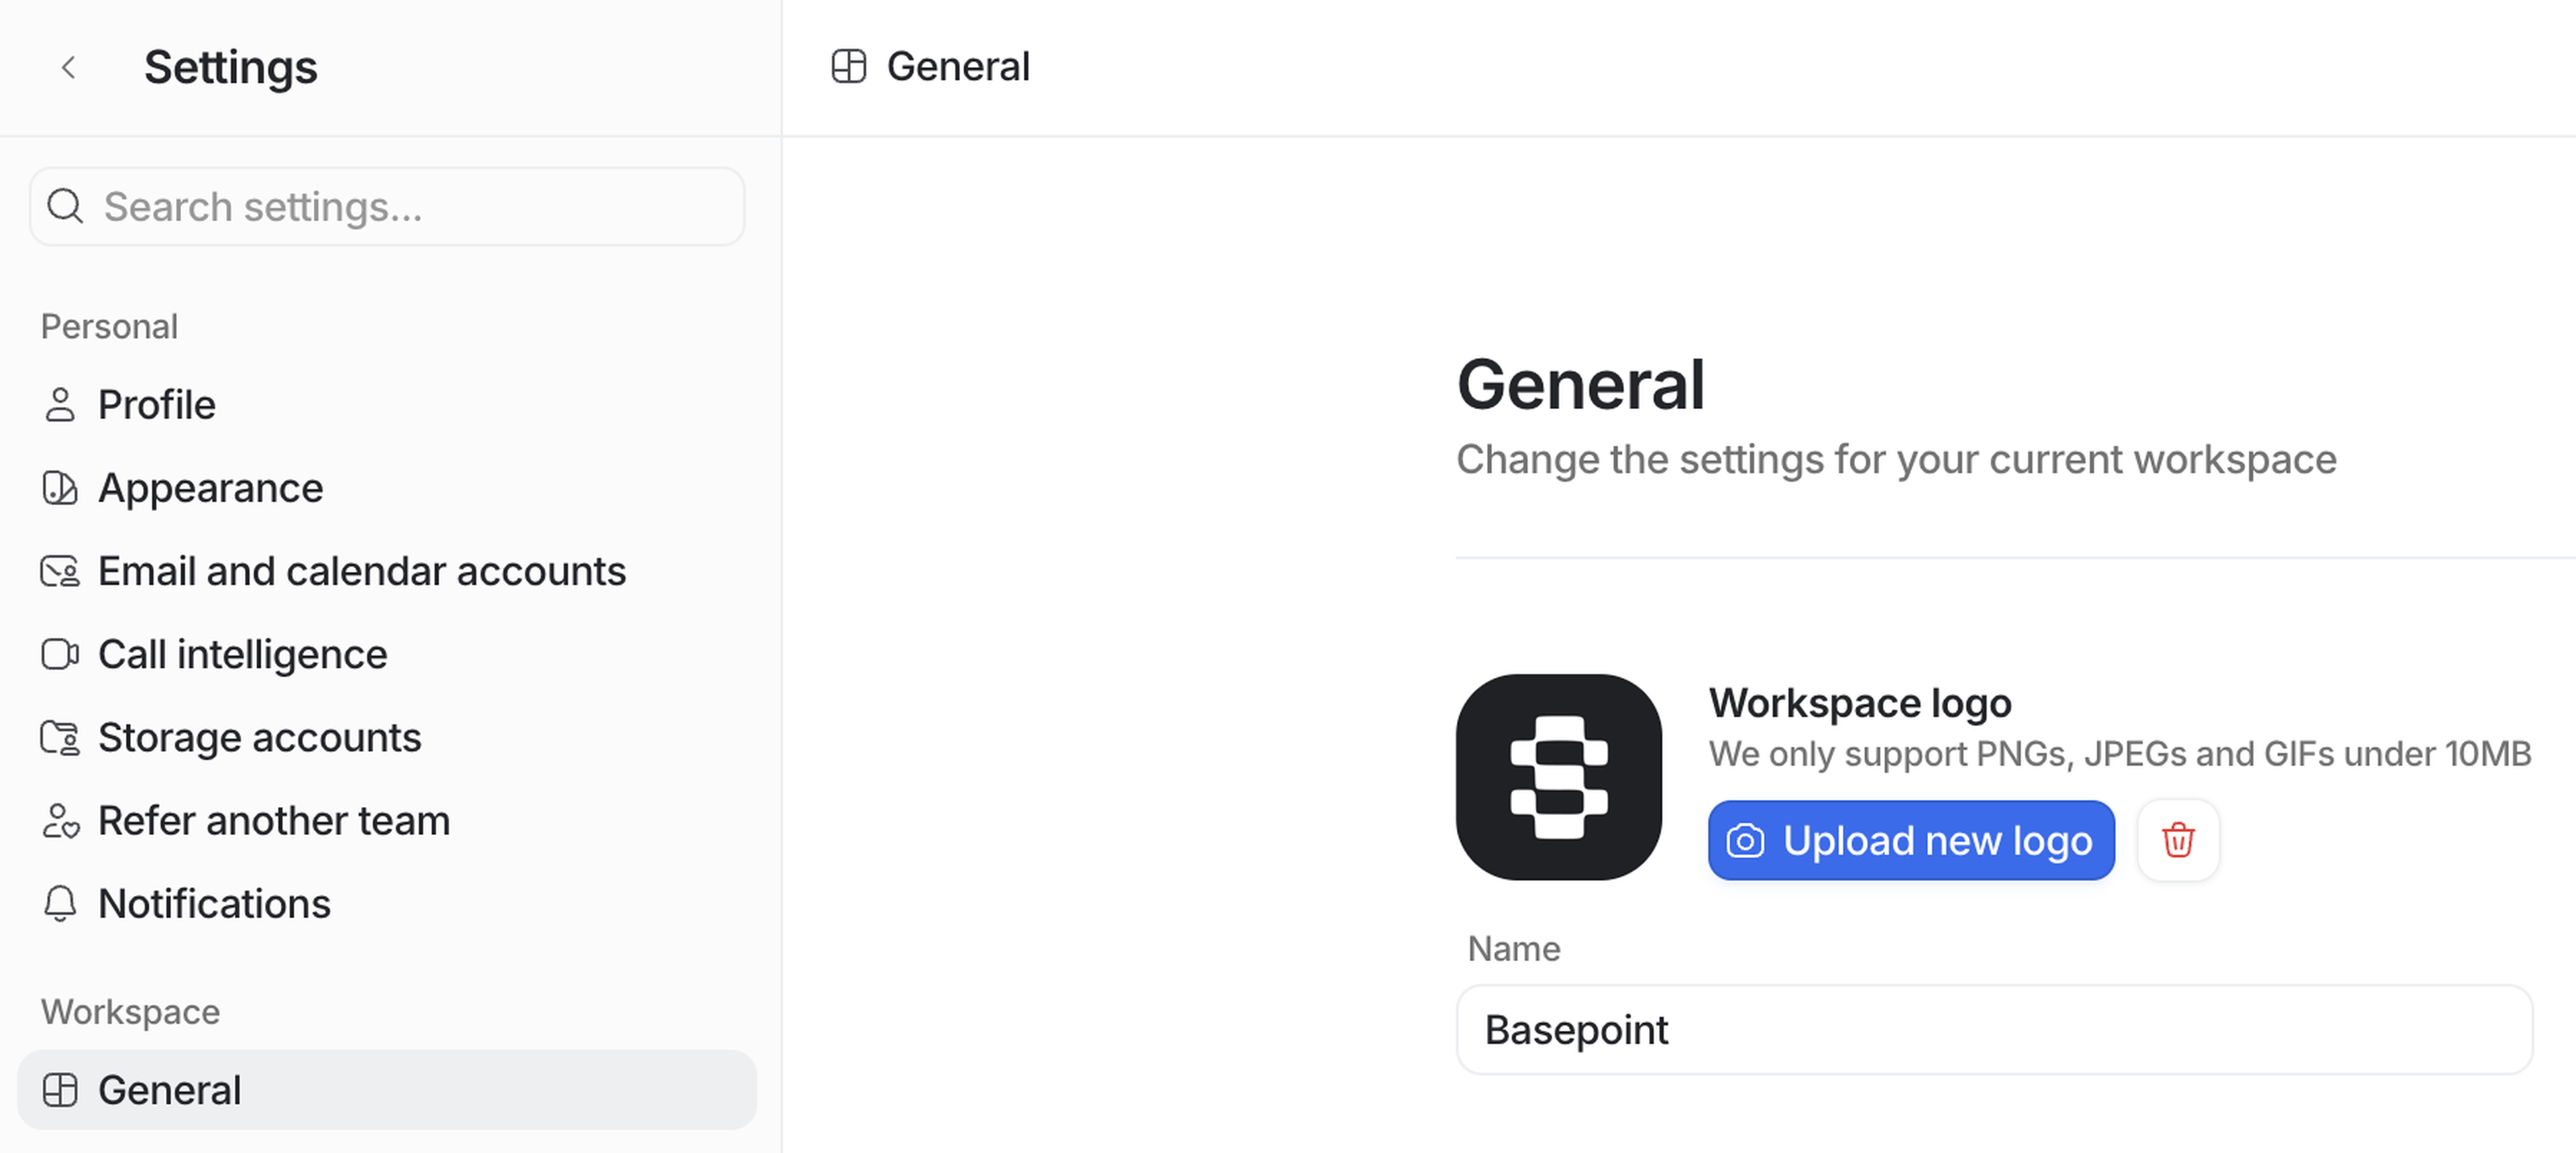Screen dimensions: 2576x1153
Task: Open Storage accounts settings
Action: coord(260,738)
